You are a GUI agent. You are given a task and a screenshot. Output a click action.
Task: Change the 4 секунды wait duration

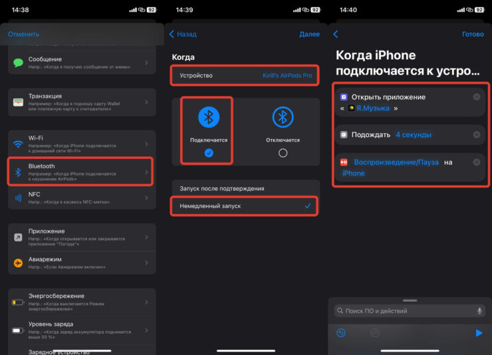pyautogui.click(x=414, y=134)
